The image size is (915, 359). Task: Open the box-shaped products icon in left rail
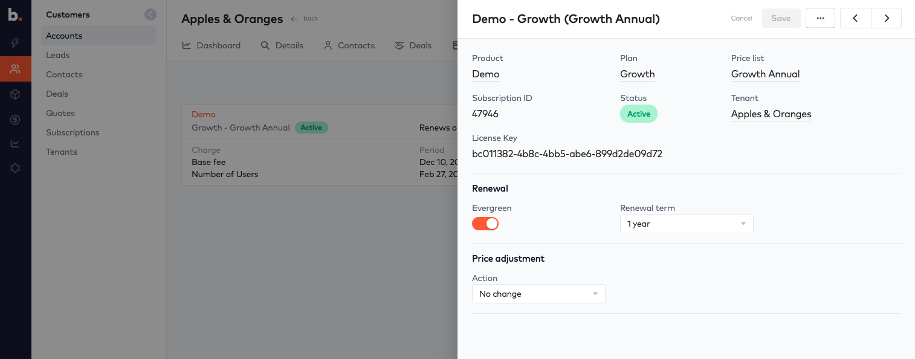15,94
